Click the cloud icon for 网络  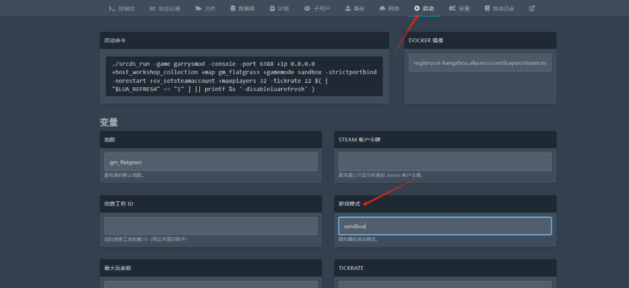pyautogui.click(x=382, y=8)
